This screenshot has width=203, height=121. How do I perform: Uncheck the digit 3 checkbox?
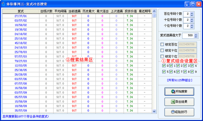tap(185, 66)
